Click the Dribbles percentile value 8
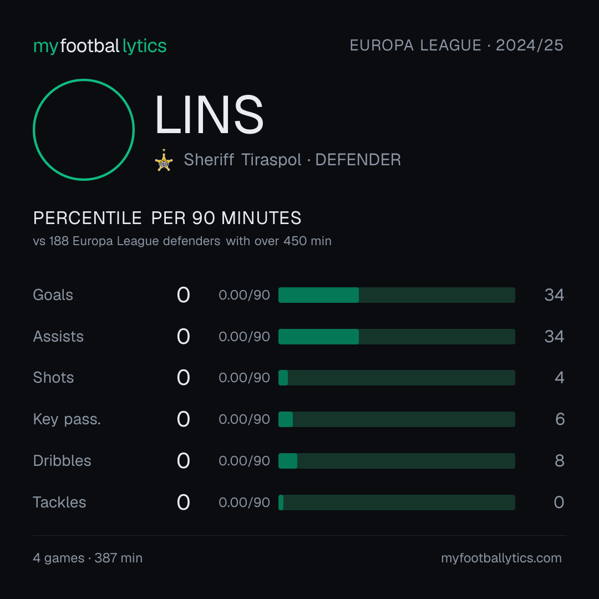Viewport: 599px width, 599px height. click(559, 461)
